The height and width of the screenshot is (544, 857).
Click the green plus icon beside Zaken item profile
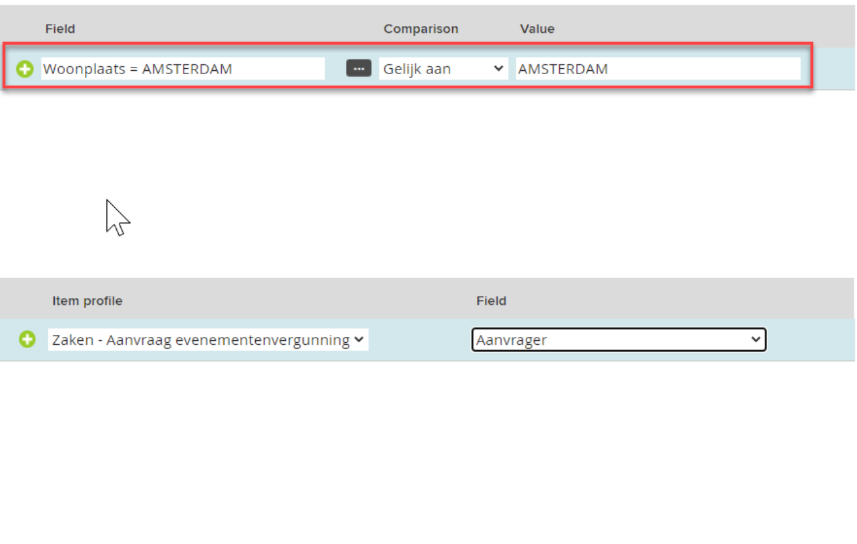pyautogui.click(x=27, y=339)
